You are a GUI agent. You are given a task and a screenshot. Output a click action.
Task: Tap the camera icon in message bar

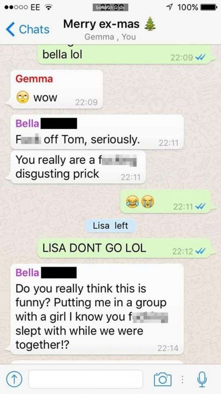(x=162, y=379)
